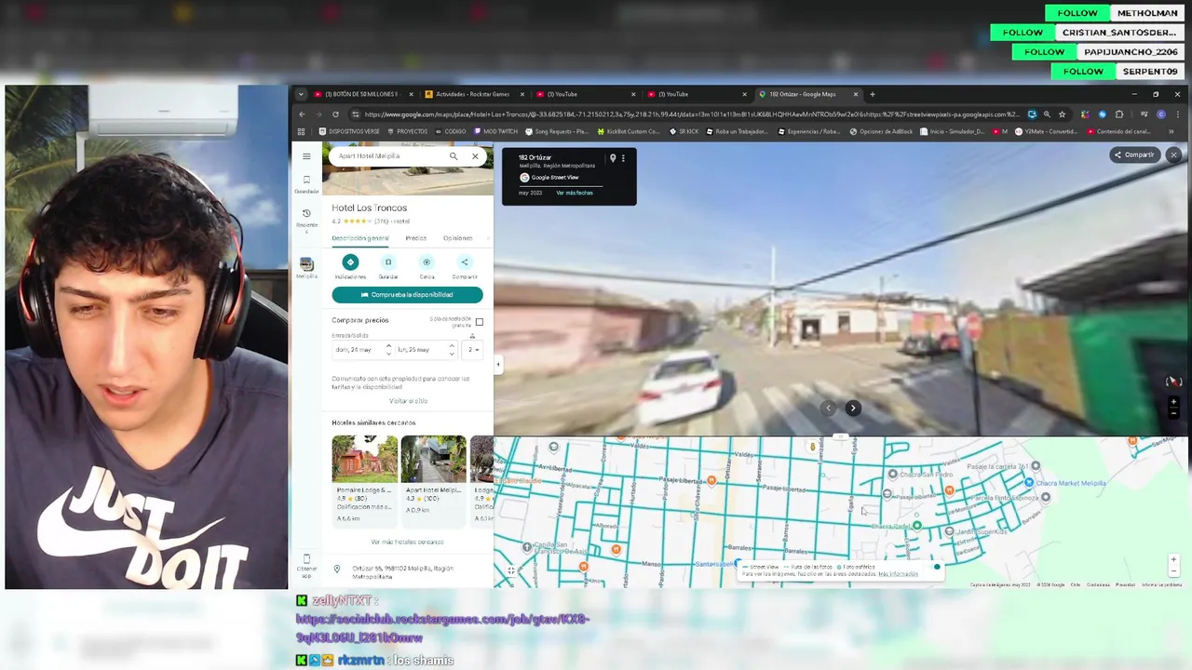Click the hotel address location pin row
This screenshot has height=670, width=1192.
pos(407,572)
